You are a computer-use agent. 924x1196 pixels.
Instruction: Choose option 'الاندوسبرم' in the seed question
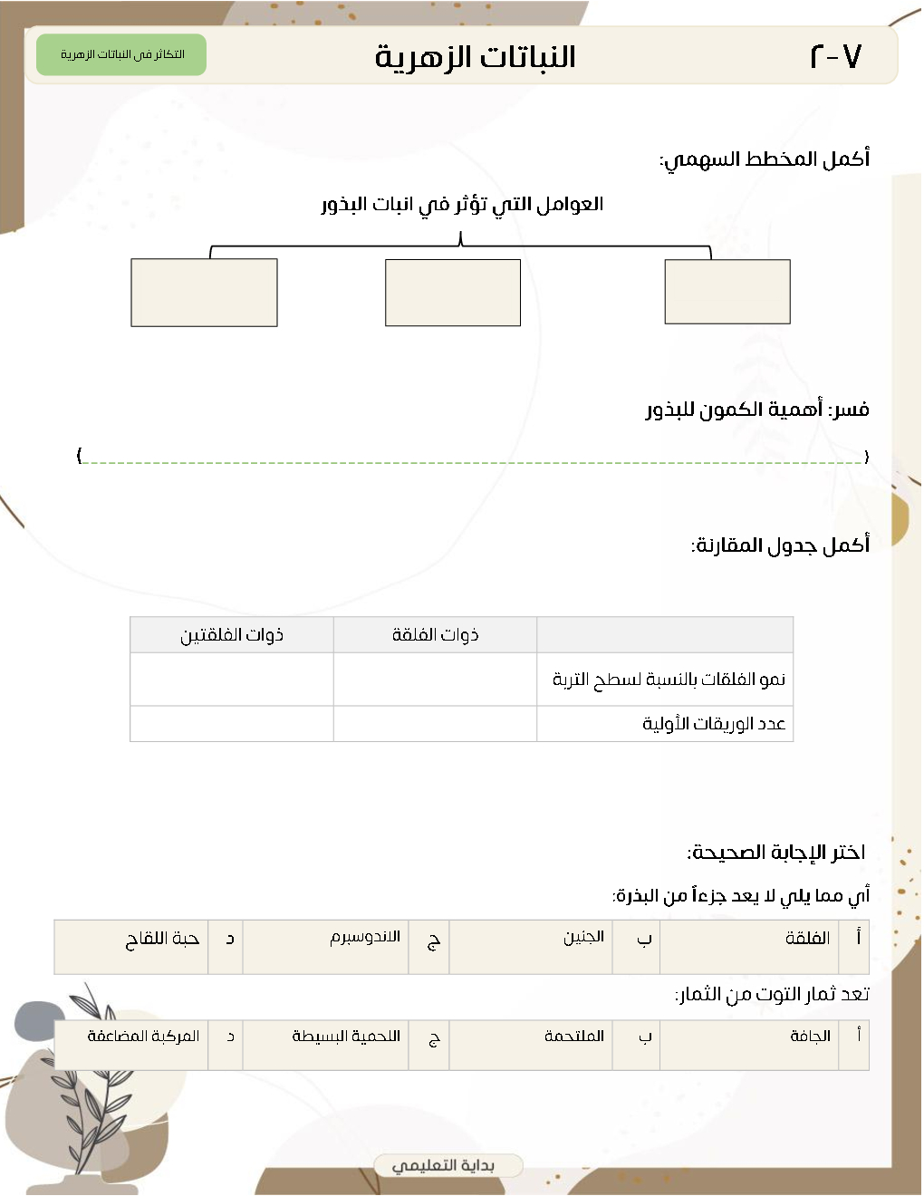click(x=365, y=938)
